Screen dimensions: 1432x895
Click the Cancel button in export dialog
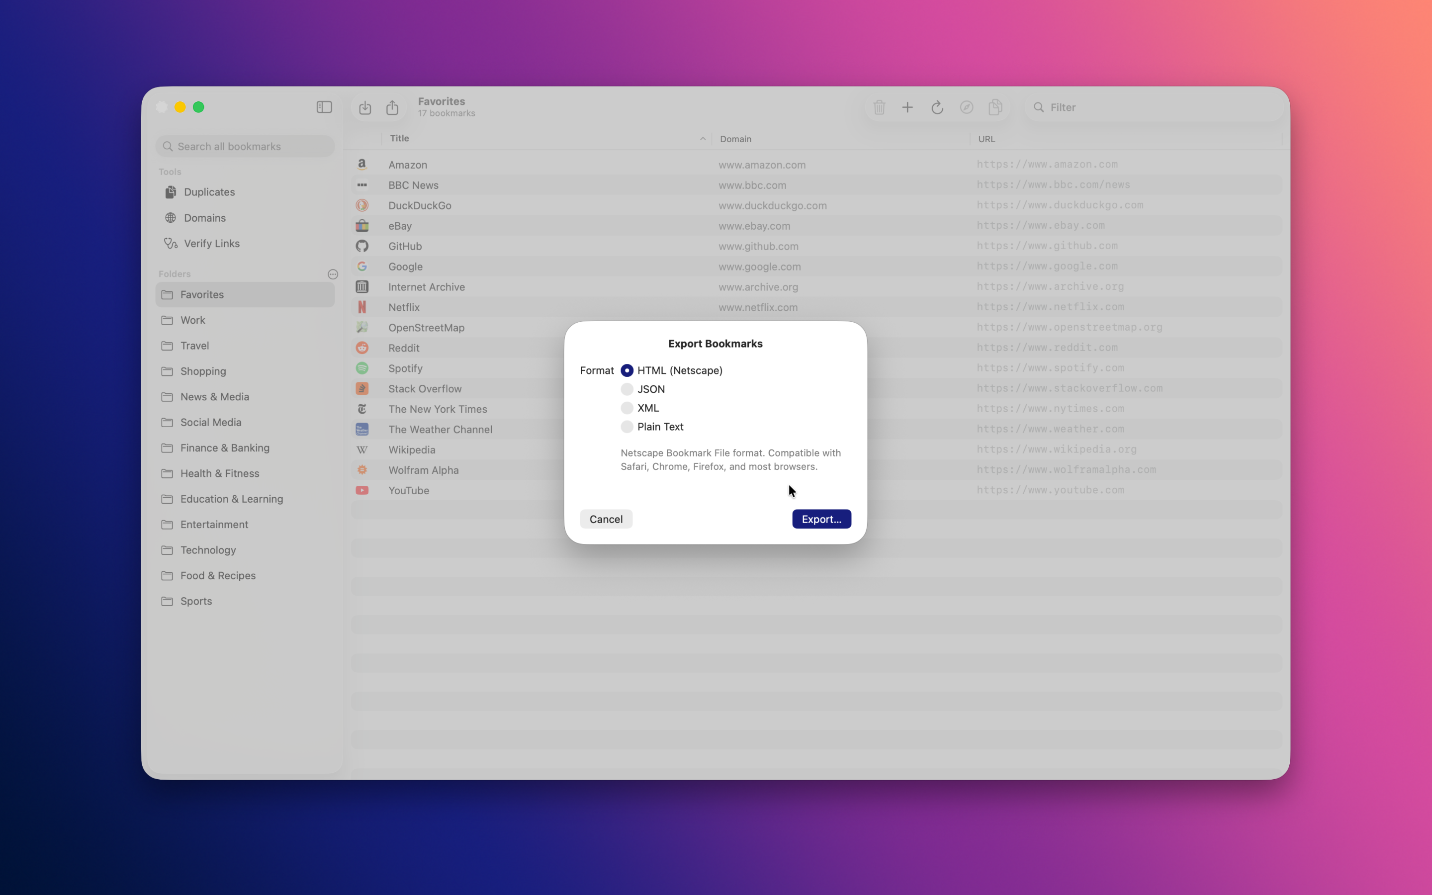(x=606, y=519)
